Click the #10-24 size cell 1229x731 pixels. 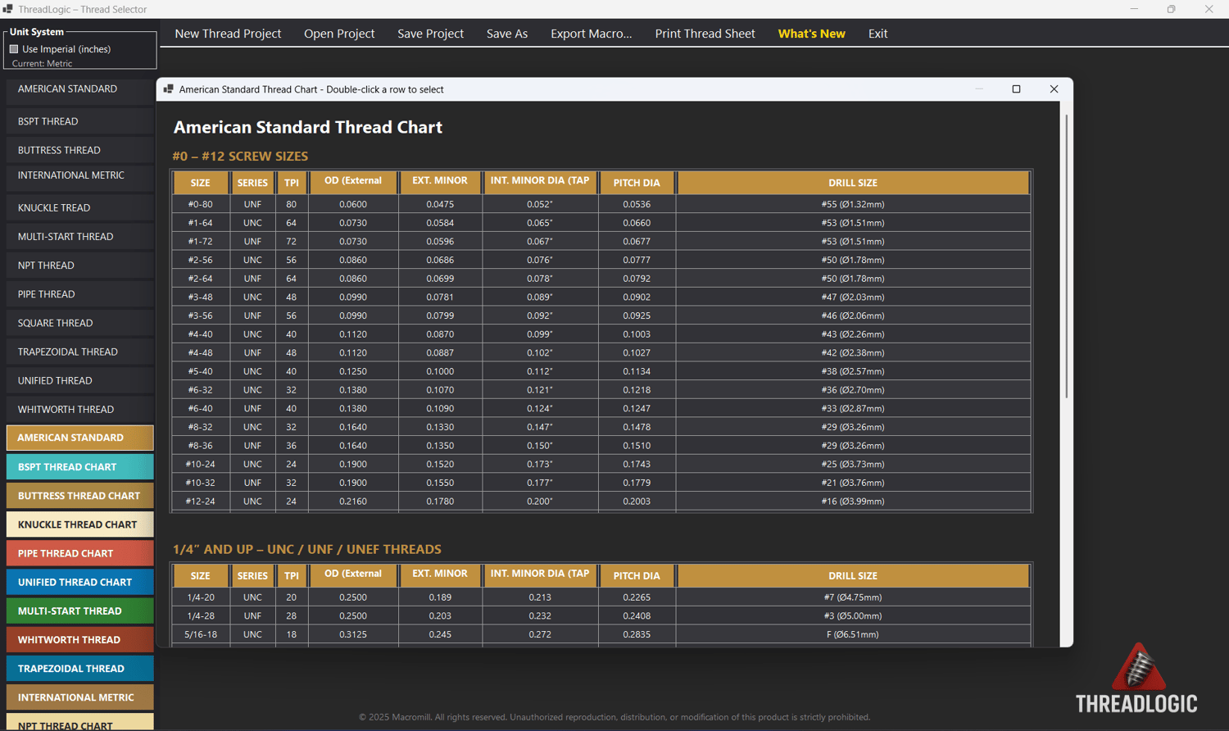click(201, 464)
